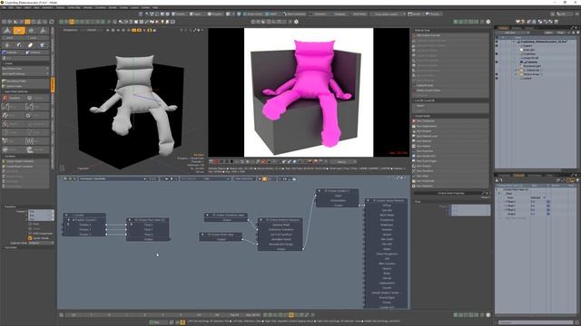Toggle visibility eye of the bold selected mesh item
The width and height of the screenshot is (581, 326).
[497, 62]
